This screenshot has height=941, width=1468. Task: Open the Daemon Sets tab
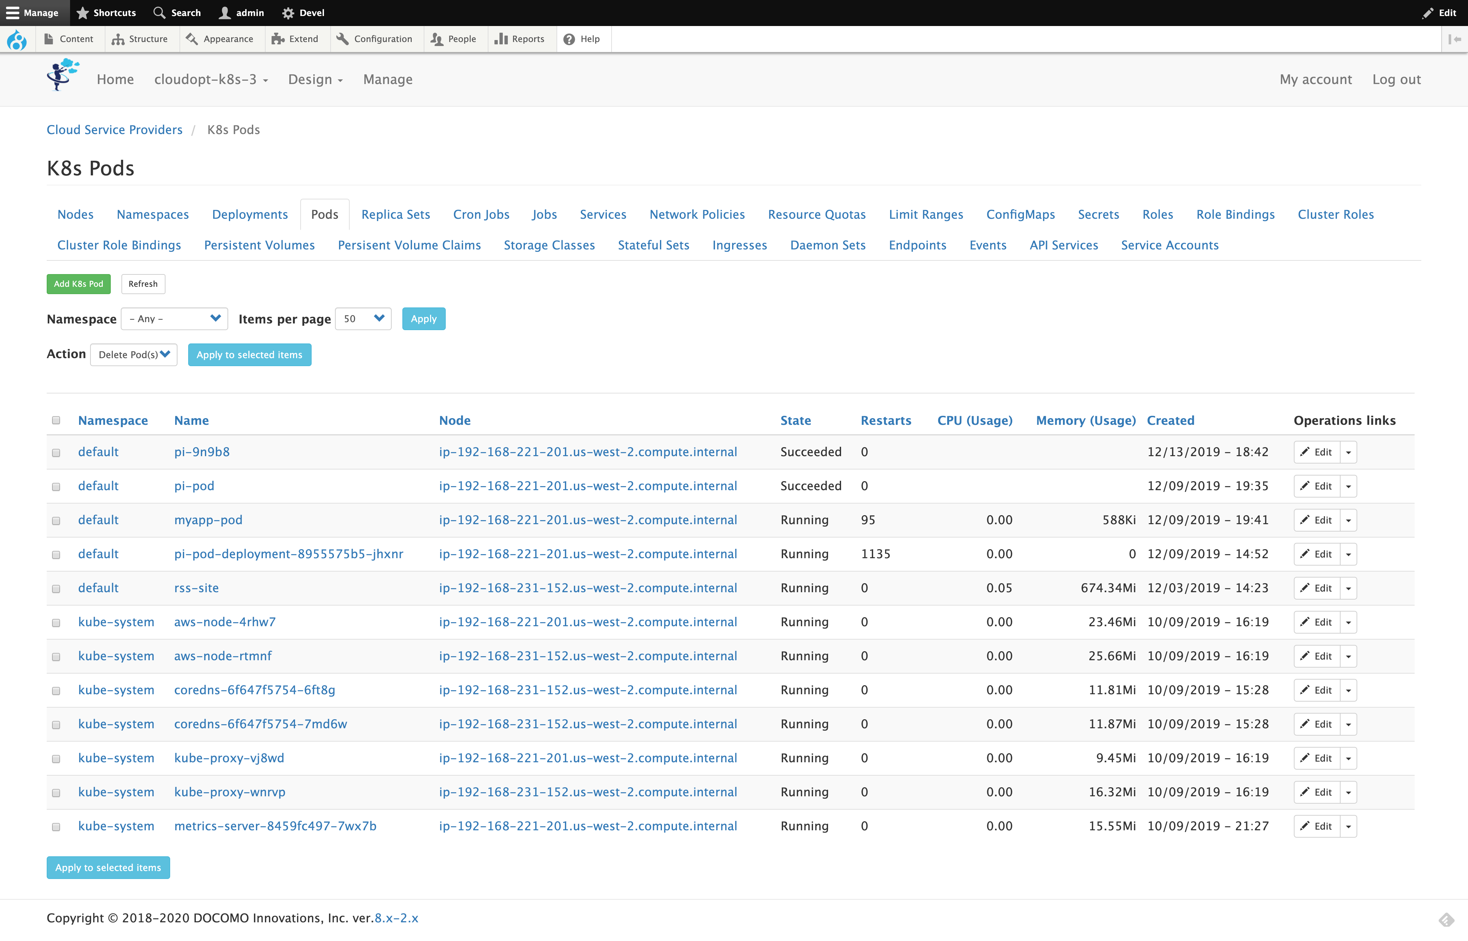(x=827, y=245)
